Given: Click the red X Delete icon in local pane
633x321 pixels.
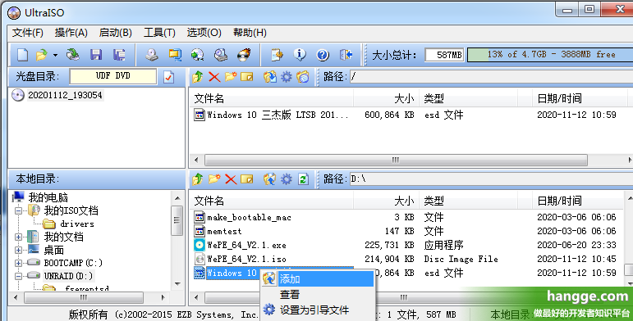Looking at the screenshot, I should tap(231, 179).
